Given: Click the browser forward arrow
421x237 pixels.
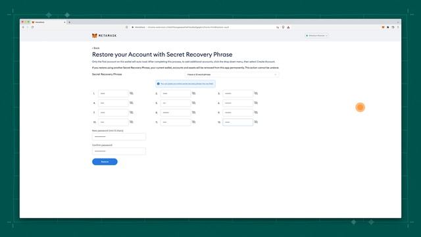Looking at the screenshot, I should click(28, 27).
